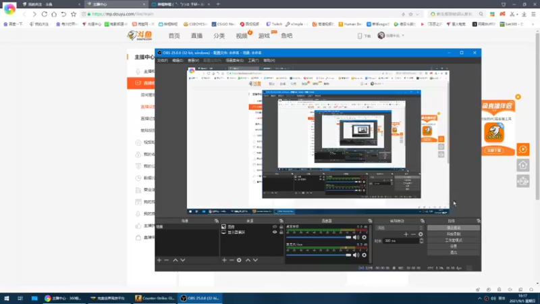Move scene up in the 场景 panel
Image resolution: width=540 pixels, height=304 pixels.
[175, 260]
